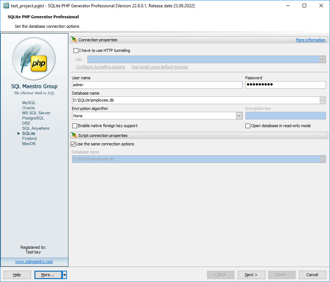
Task: Expand the More button dropdown arrow
Action: (x=64, y=275)
